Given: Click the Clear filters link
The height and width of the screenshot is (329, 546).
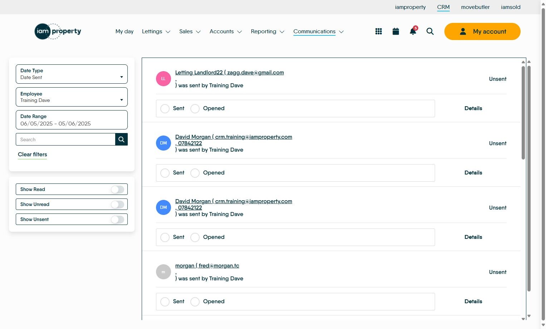Looking at the screenshot, I should 33,154.
